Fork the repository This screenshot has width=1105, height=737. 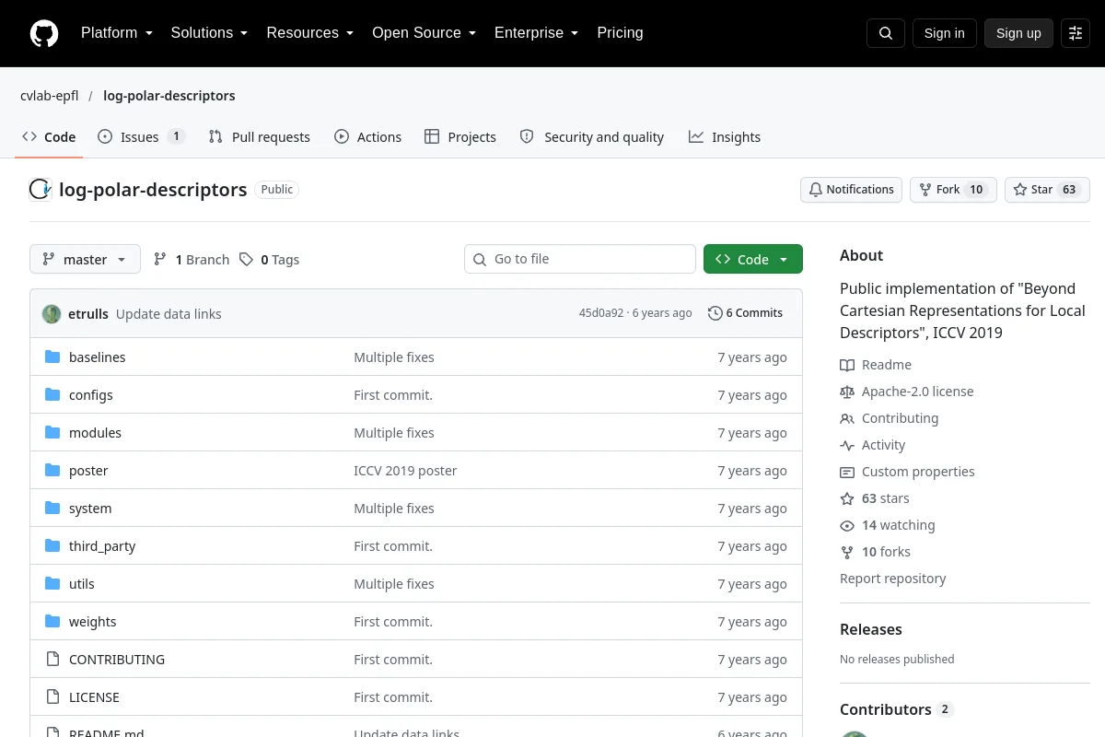(x=953, y=190)
